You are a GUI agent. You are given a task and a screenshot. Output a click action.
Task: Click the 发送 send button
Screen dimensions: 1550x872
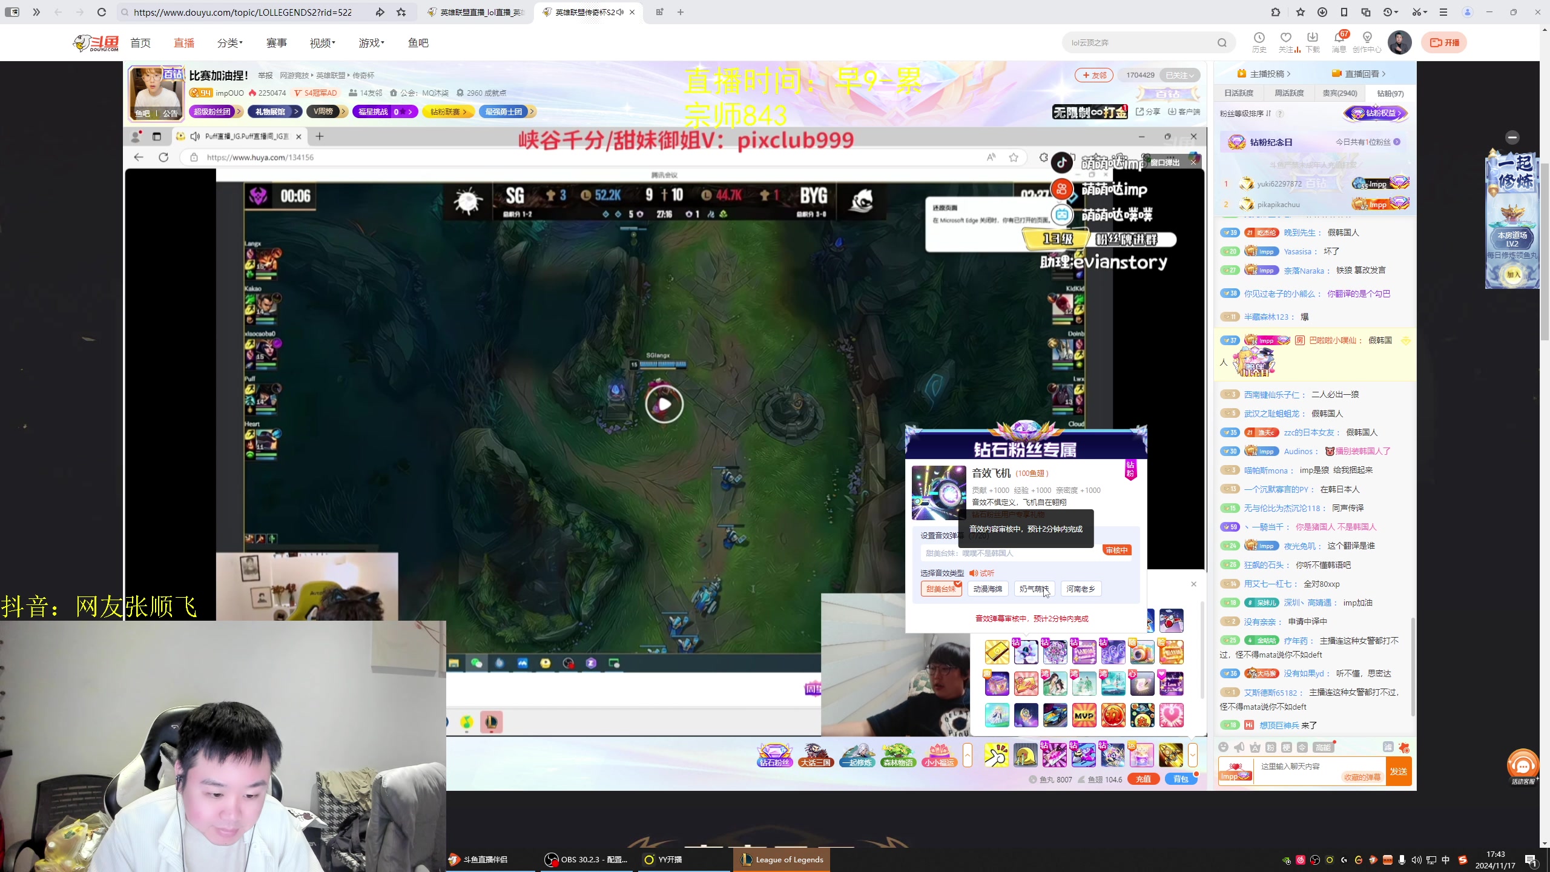click(x=1399, y=771)
